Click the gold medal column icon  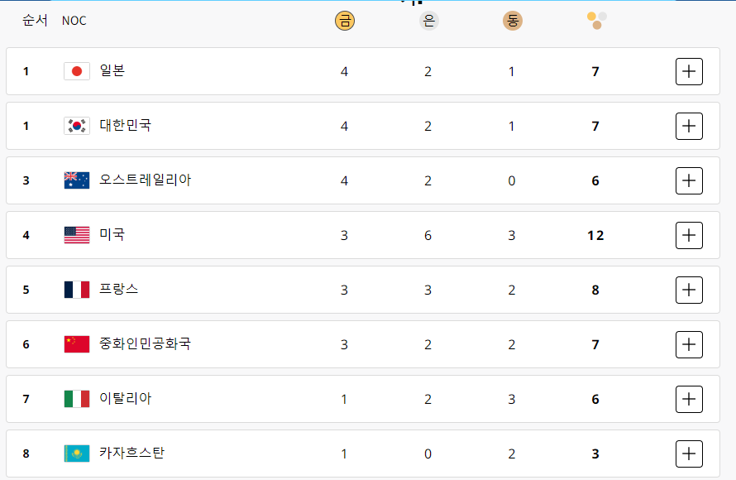(x=344, y=21)
